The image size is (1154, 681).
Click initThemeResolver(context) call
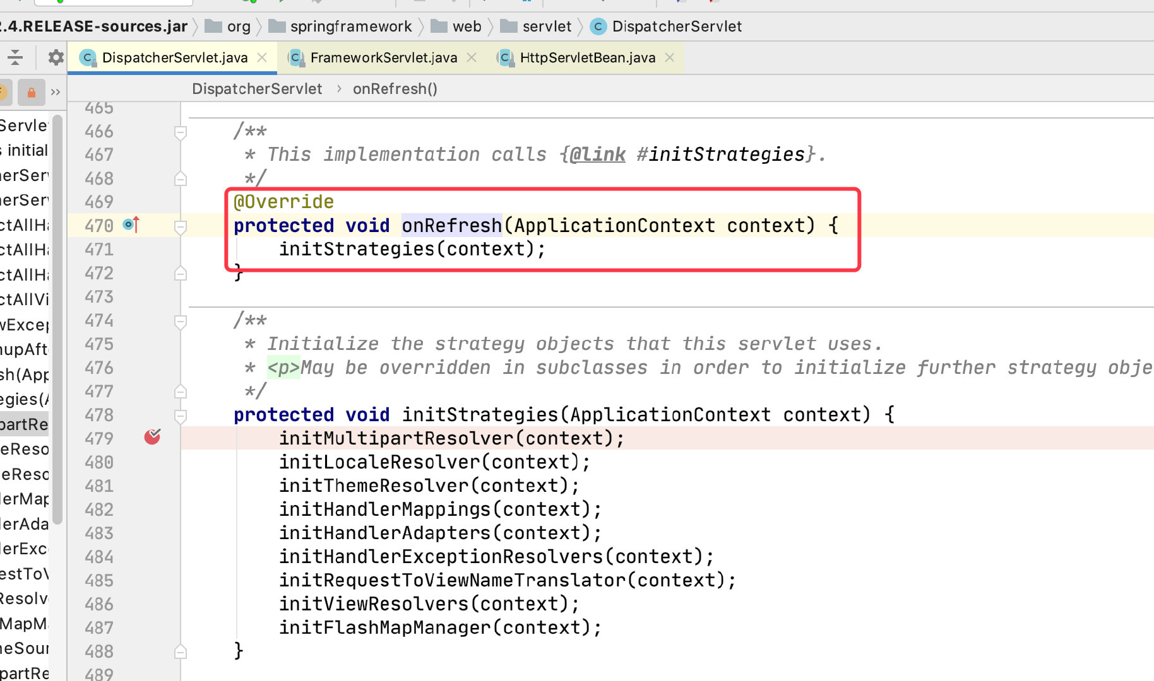click(429, 486)
